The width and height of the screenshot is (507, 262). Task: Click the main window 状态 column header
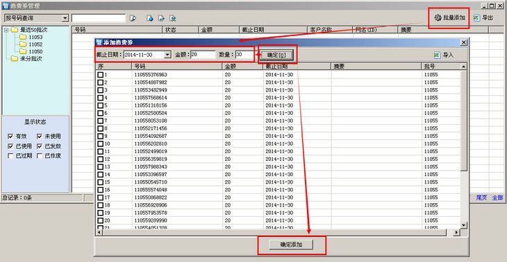(180, 30)
